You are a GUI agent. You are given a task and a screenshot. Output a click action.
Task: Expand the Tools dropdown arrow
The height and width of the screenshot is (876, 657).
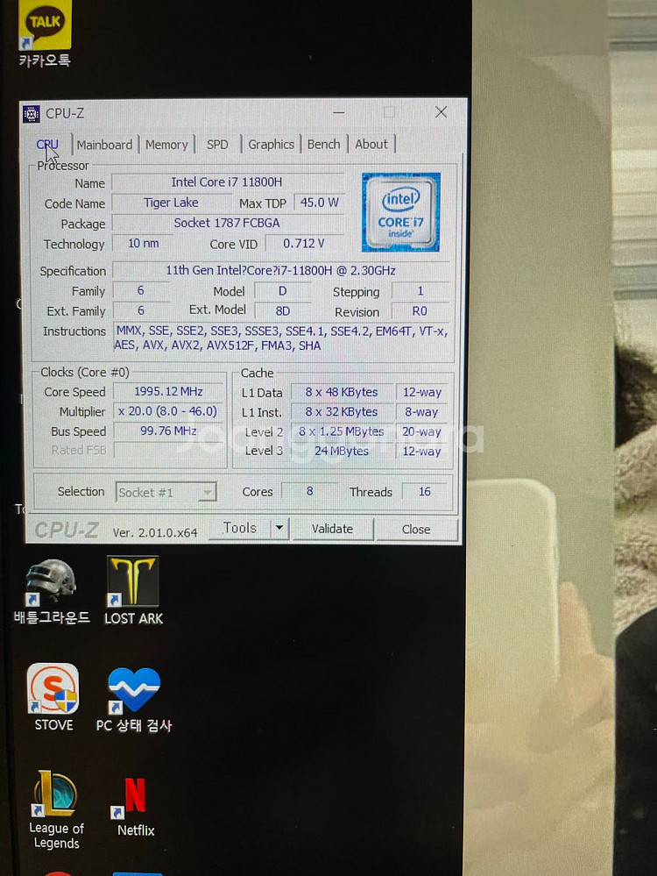click(x=279, y=528)
